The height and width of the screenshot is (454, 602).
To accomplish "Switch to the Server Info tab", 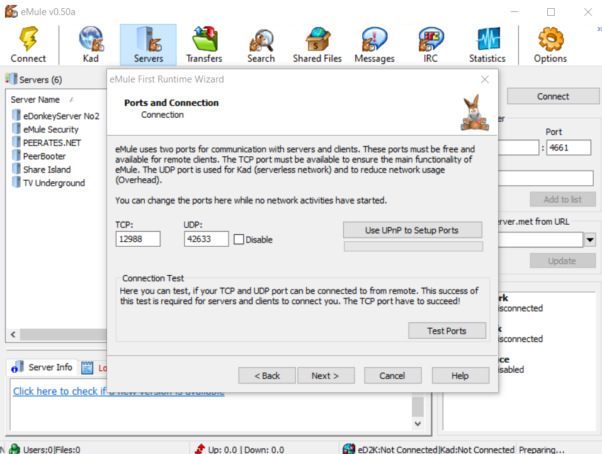I will point(43,367).
